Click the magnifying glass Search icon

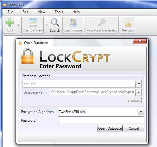tap(55, 22)
